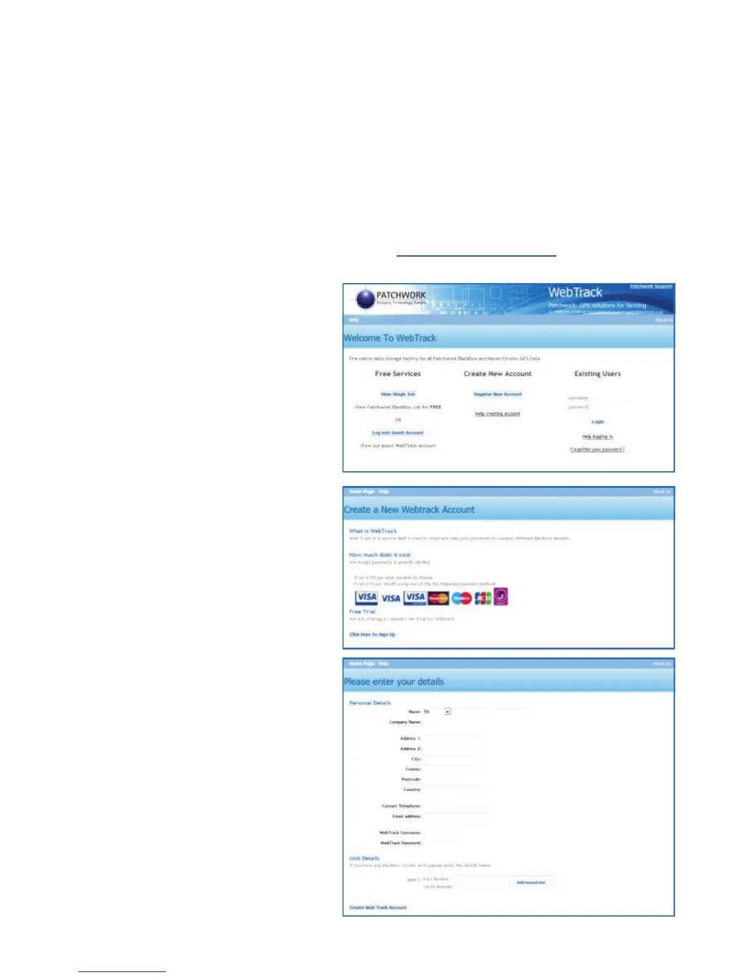This screenshot has width=755, height=977.
Task: Select the Create New Account heading
Action: click(498, 374)
